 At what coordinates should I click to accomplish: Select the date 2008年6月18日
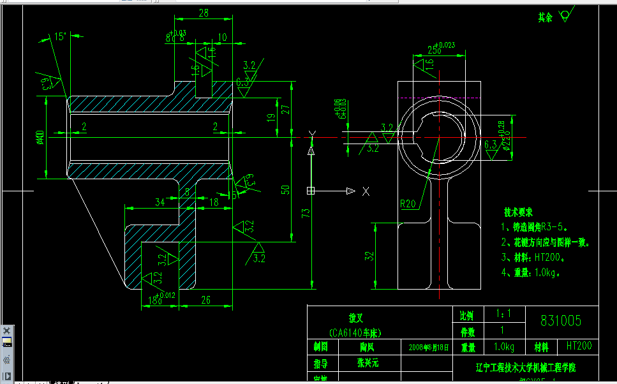pyautogui.click(x=429, y=348)
